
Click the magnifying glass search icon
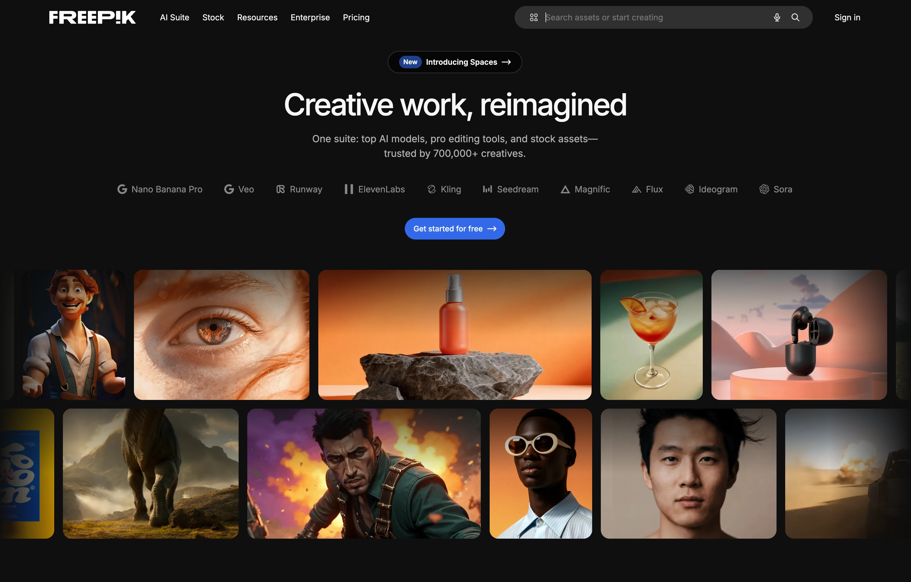click(x=795, y=17)
